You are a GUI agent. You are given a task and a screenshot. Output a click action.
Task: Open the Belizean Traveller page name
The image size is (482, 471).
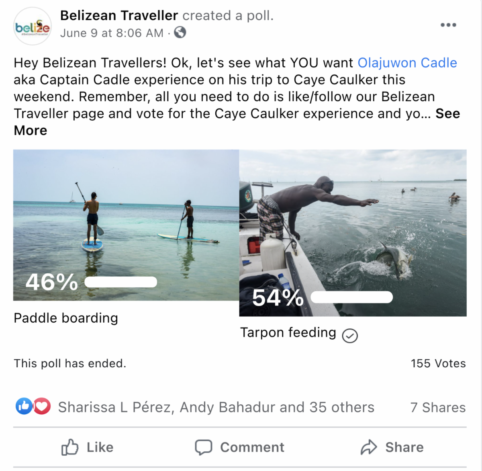[119, 15]
